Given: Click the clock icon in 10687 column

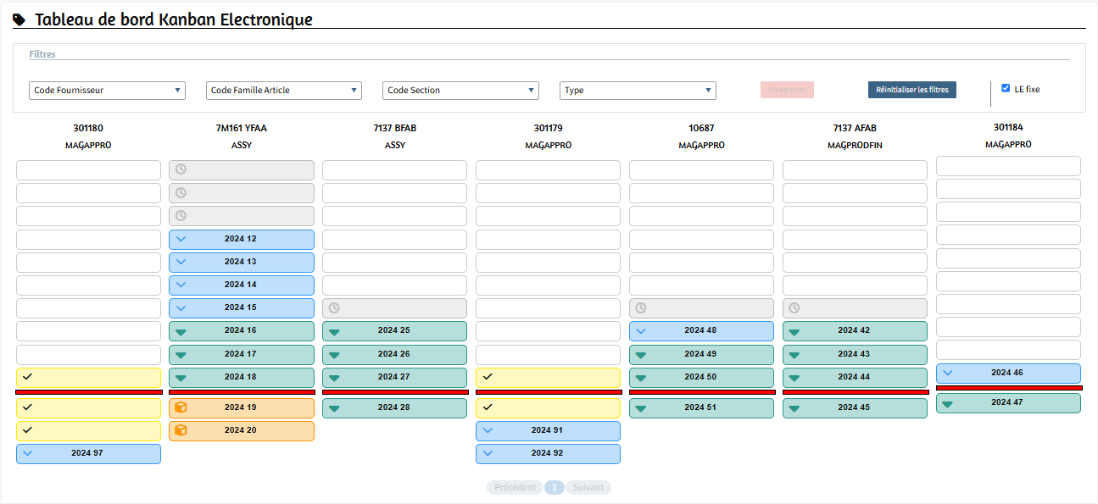Looking at the screenshot, I should 641,308.
